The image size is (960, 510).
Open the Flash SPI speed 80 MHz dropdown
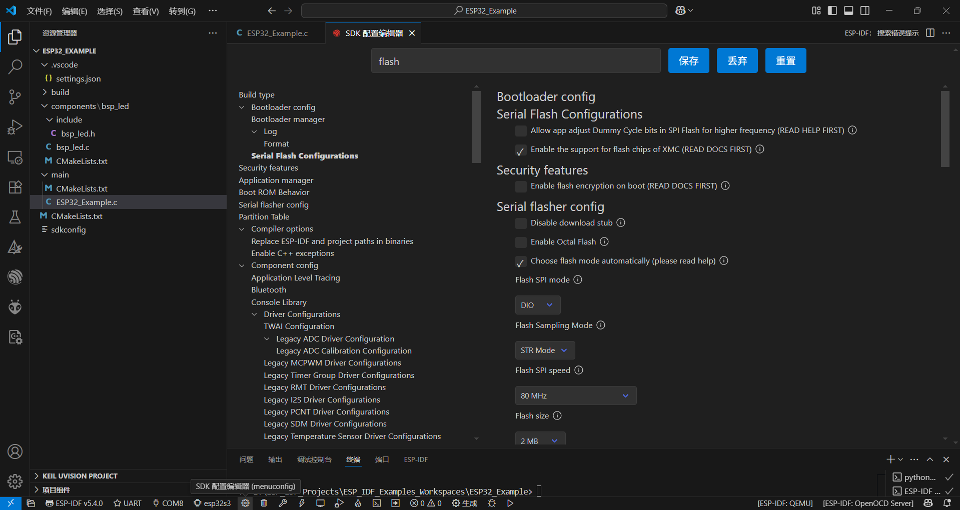click(x=576, y=395)
